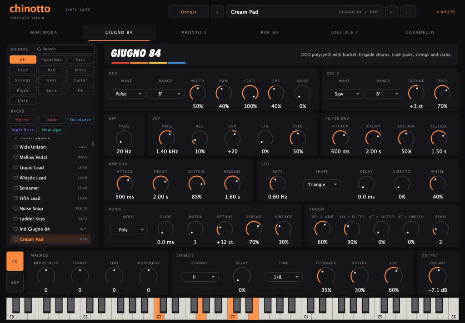Favorite the Mellow Pedal preset heart icon
This screenshot has width=465, height=323.
(x=16, y=157)
